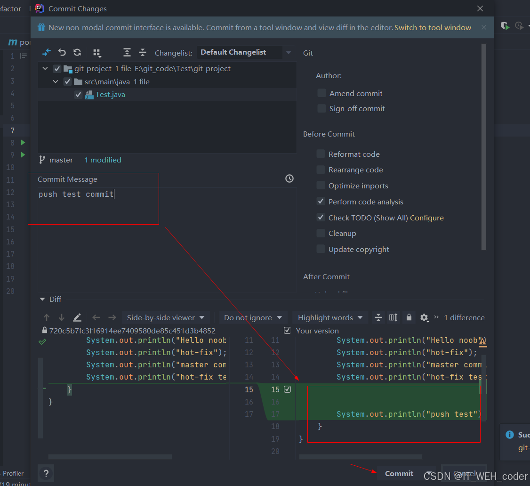Image resolution: width=530 pixels, height=486 pixels.
Task: Click the more diff toolbar actions chevrons
Action: pos(436,317)
